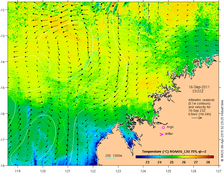Click the 23 value on the color bar
This screenshot has height=173, width=224.
[x=147, y=162]
